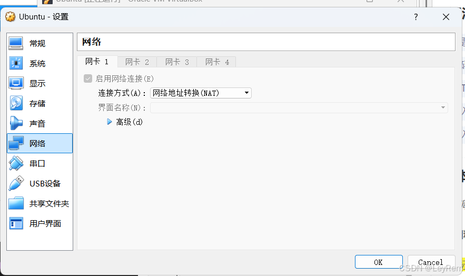
Task: Close the Ubuntu 设置 dialog
Action: [x=446, y=17]
